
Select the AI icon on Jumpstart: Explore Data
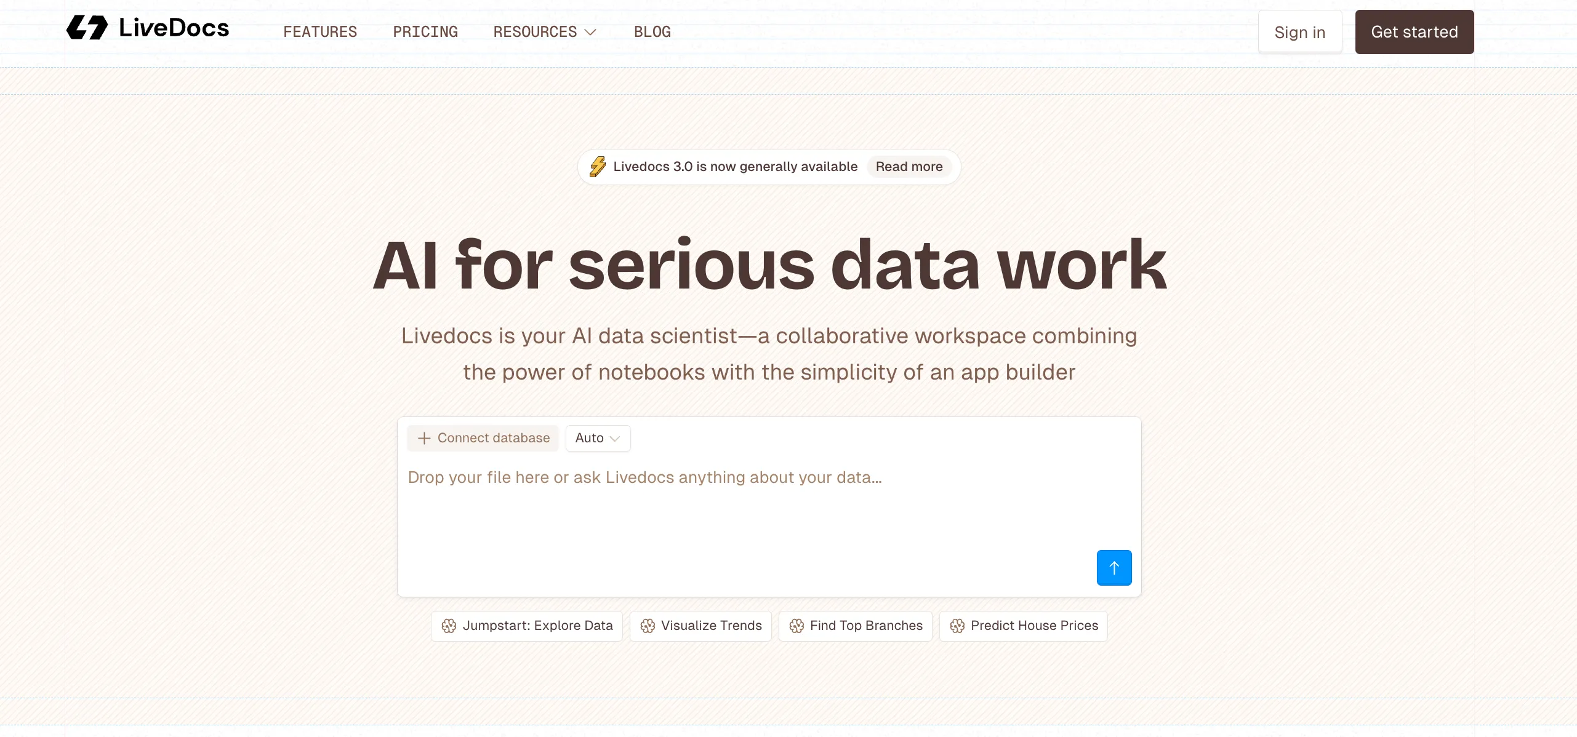(x=450, y=626)
